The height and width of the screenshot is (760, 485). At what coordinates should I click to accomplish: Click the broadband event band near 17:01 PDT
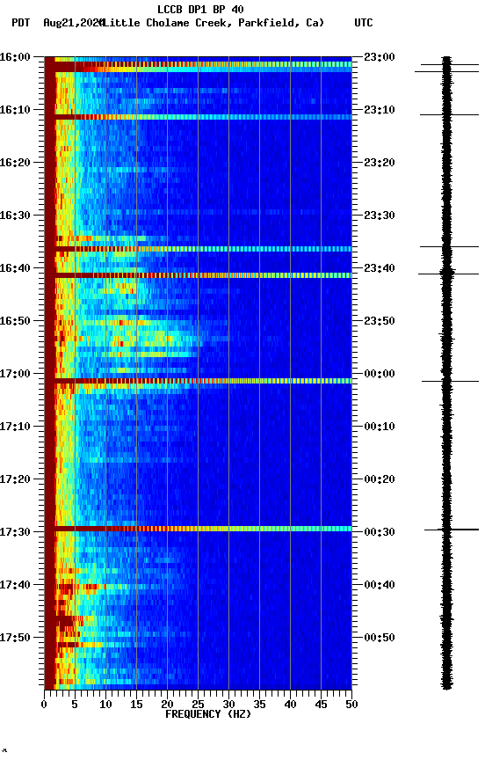[x=198, y=381]
